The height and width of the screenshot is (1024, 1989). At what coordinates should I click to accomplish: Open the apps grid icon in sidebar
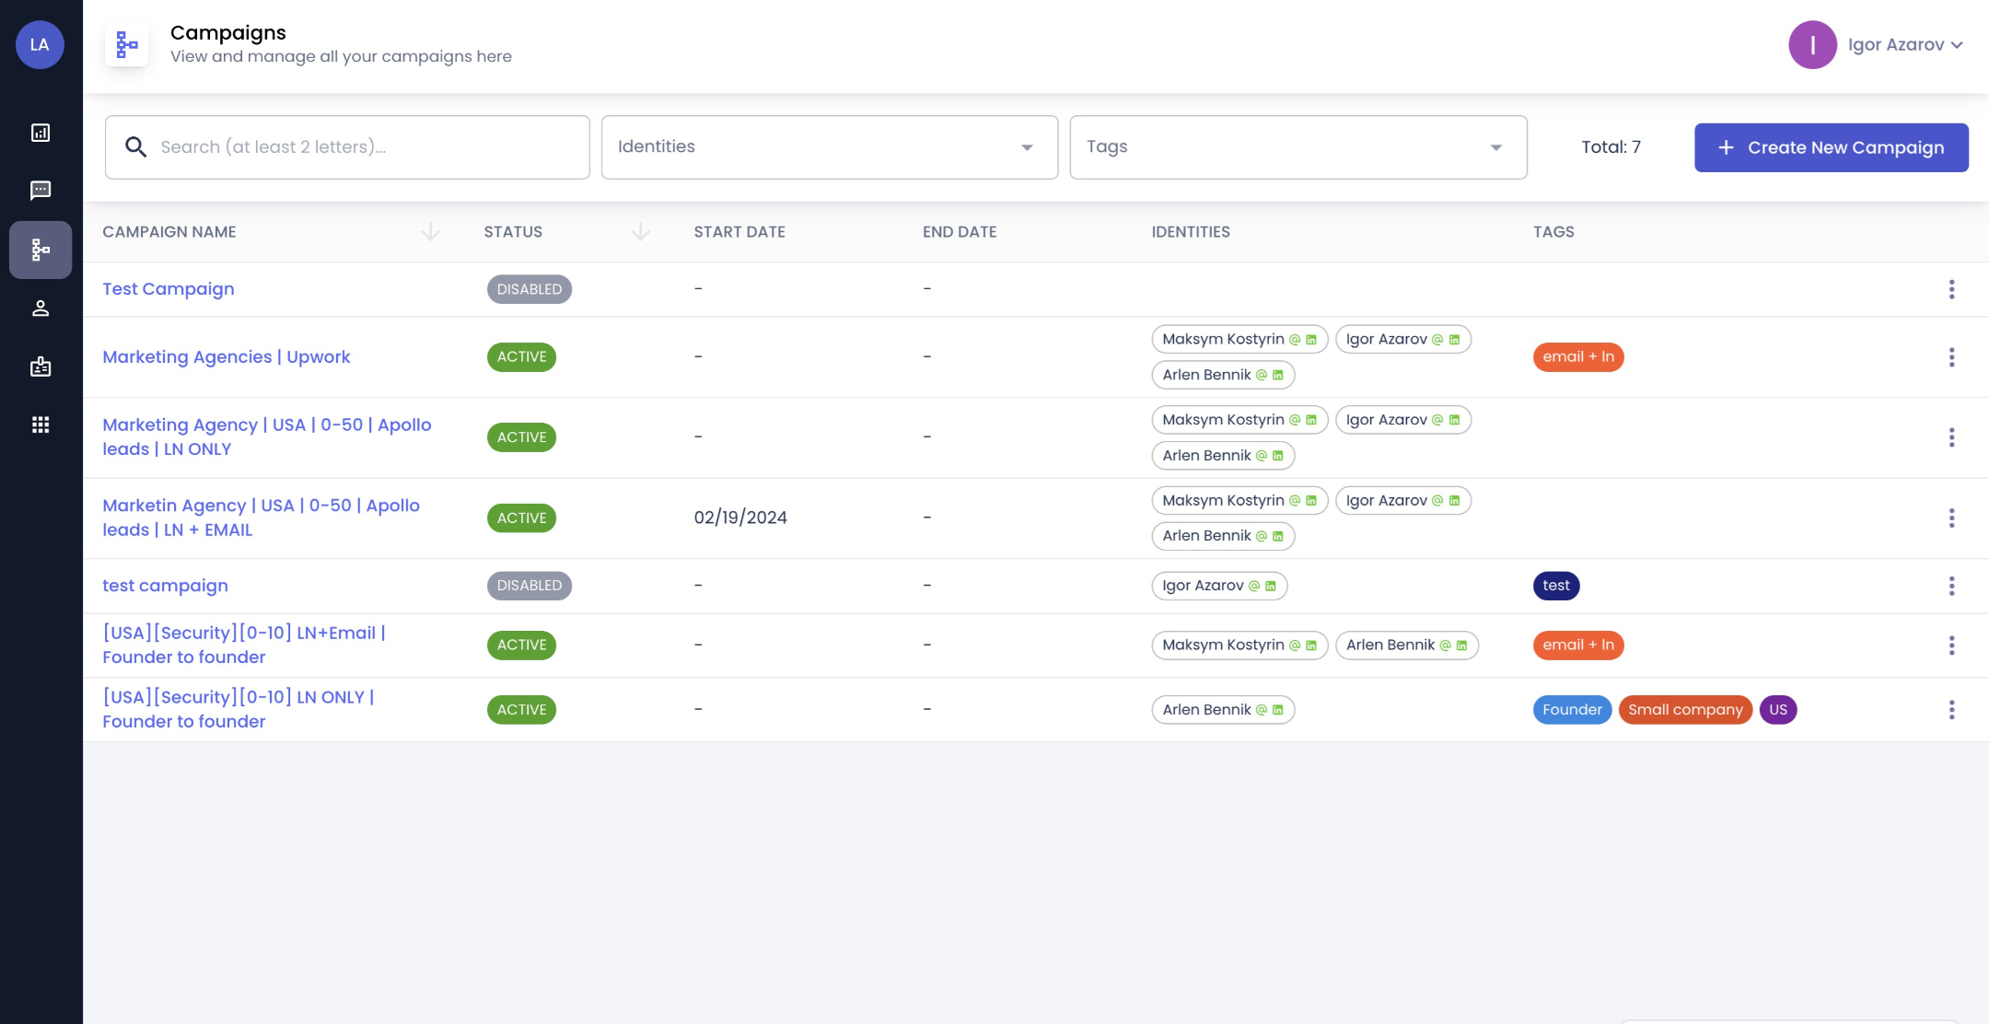pos(41,425)
